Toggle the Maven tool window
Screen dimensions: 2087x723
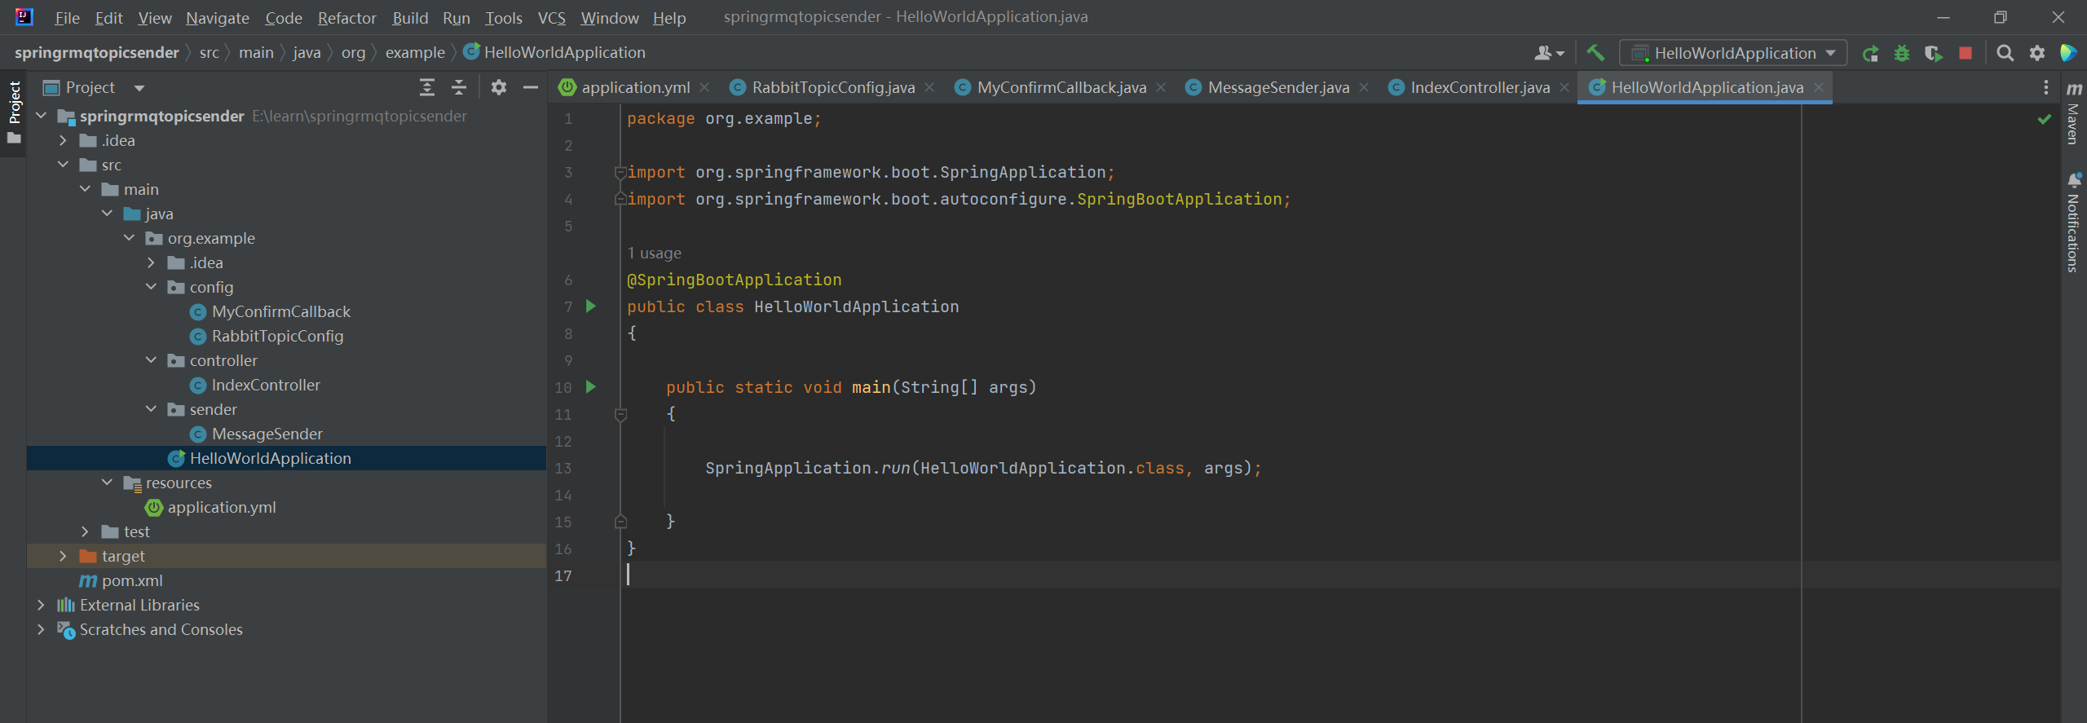click(2073, 114)
